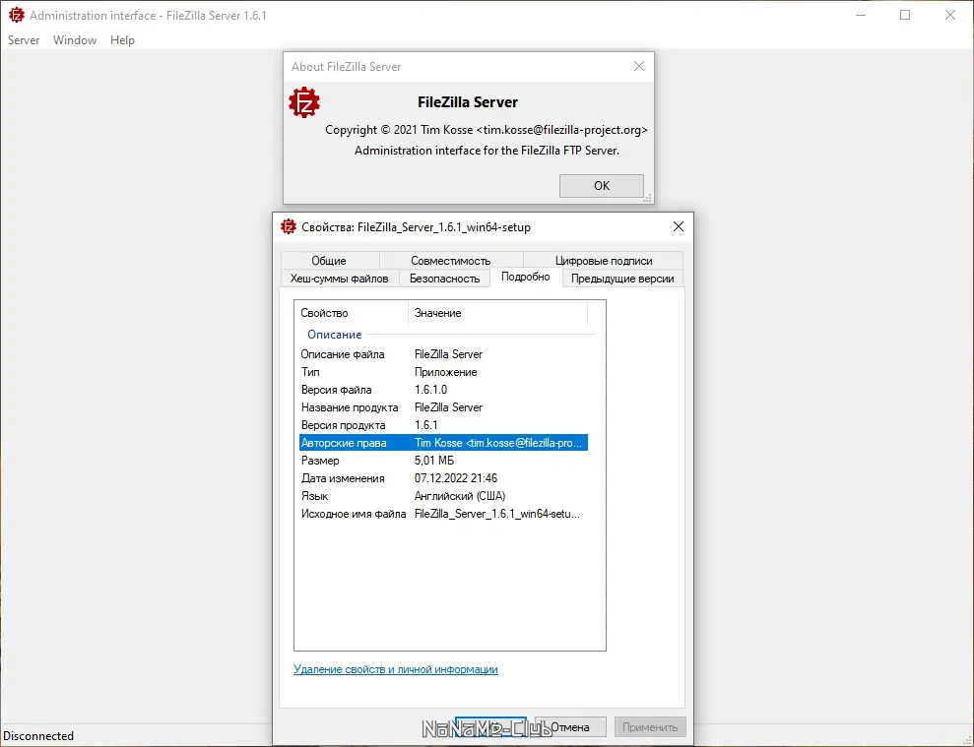
Task: Click OK in About FileZilla Server dialog
Action: [x=602, y=186]
